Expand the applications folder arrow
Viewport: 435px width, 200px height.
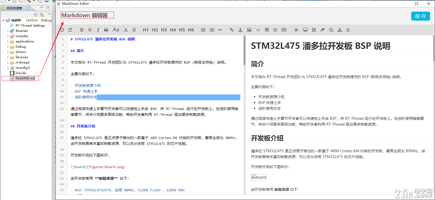[8, 41]
